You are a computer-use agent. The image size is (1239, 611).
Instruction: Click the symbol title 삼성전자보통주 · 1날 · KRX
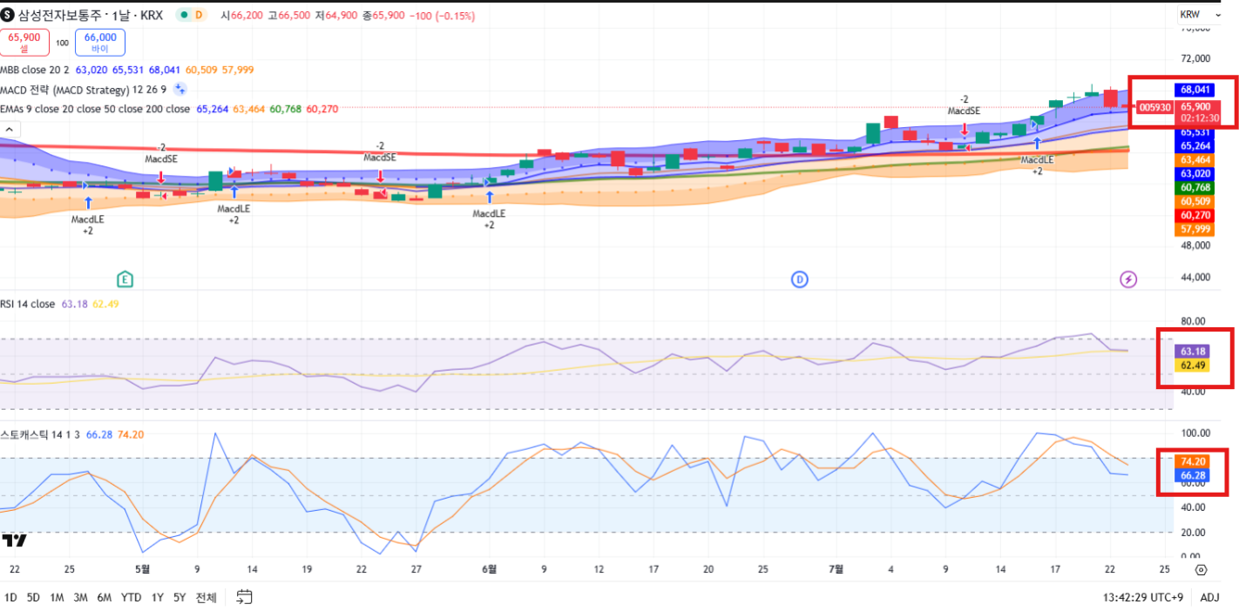(x=91, y=15)
